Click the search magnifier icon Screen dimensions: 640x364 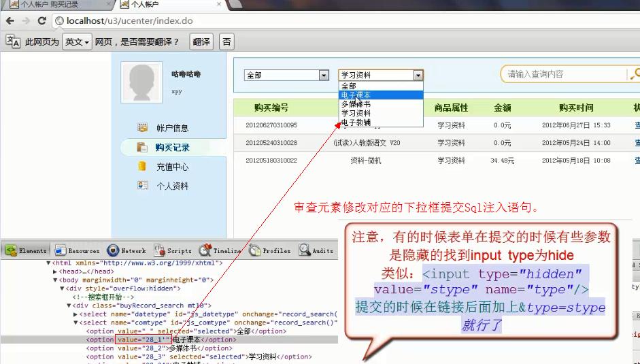(635, 74)
